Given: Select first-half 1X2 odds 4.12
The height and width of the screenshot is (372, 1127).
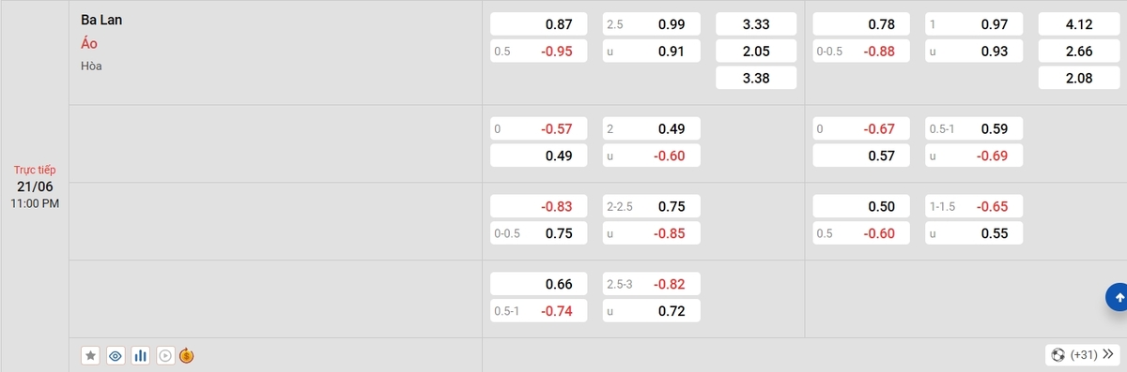Looking at the screenshot, I should 1078,24.
